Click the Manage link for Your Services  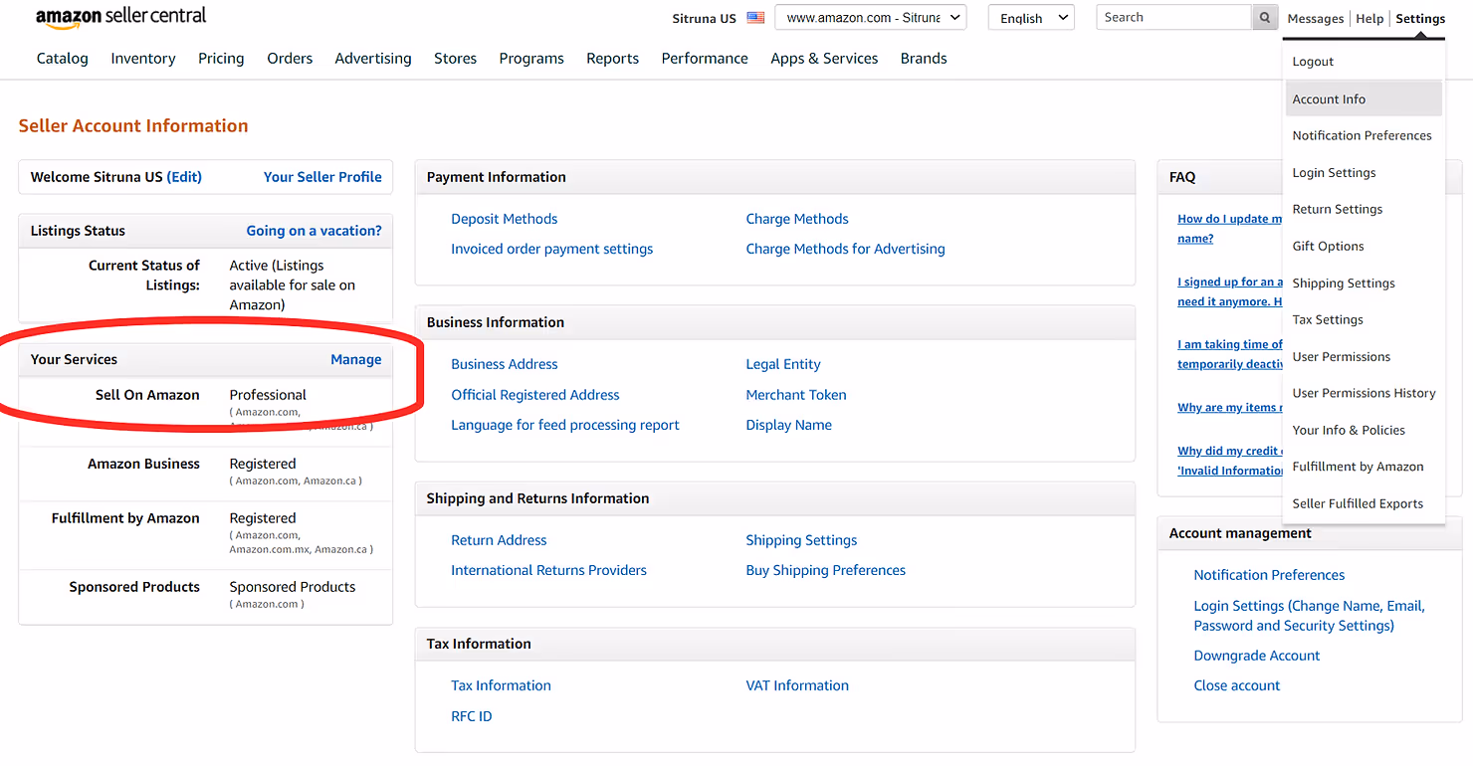(355, 359)
